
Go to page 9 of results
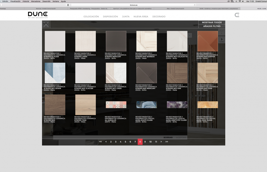(145, 142)
